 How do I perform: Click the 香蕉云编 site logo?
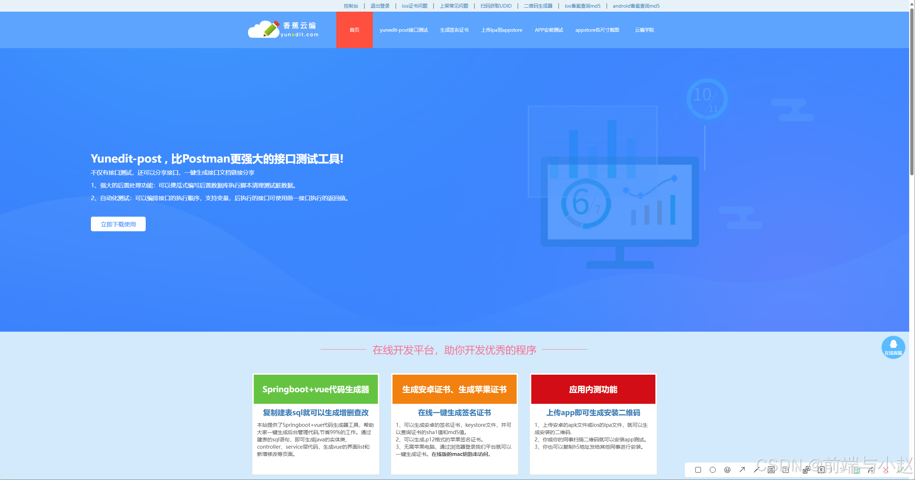coord(283,30)
